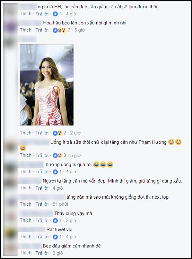Click Thích under the photo comment
Screen dimensions: 192x259
click(x=26, y=133)
